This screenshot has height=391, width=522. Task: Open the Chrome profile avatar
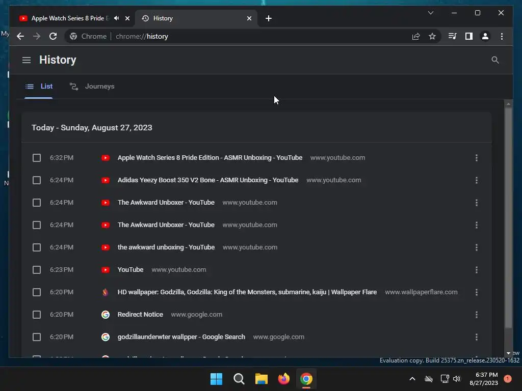click(x=485, y=36)
